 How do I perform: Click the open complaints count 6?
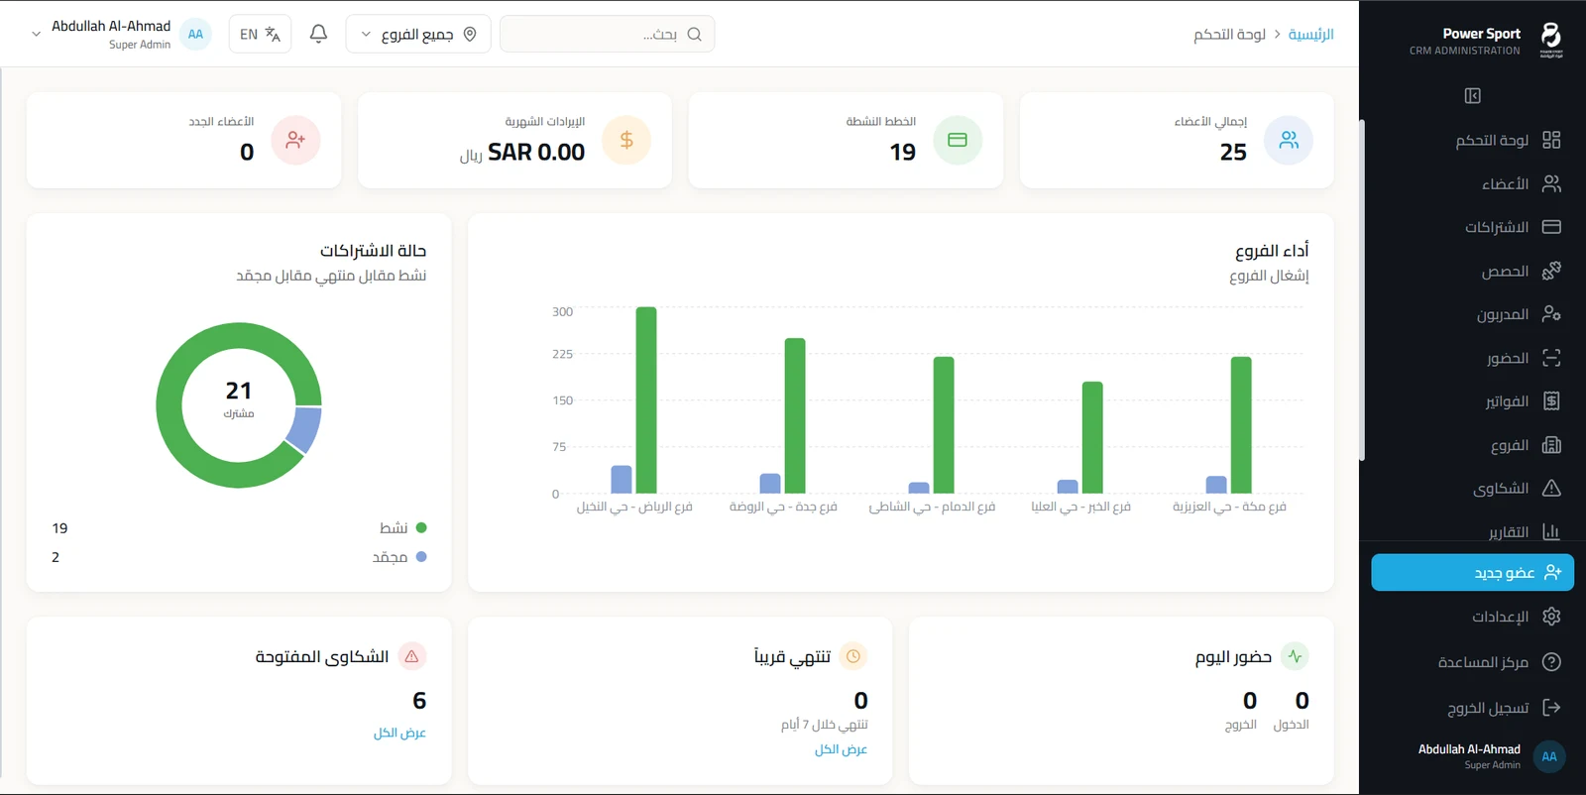pos(419,701)
